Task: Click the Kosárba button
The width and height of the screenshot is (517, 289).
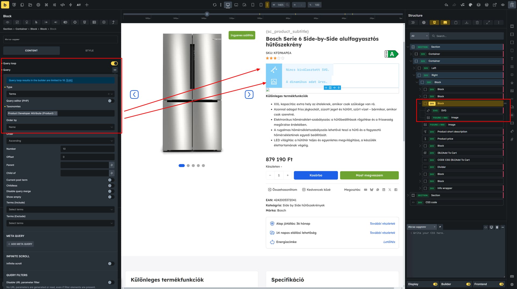Action: 316,175
